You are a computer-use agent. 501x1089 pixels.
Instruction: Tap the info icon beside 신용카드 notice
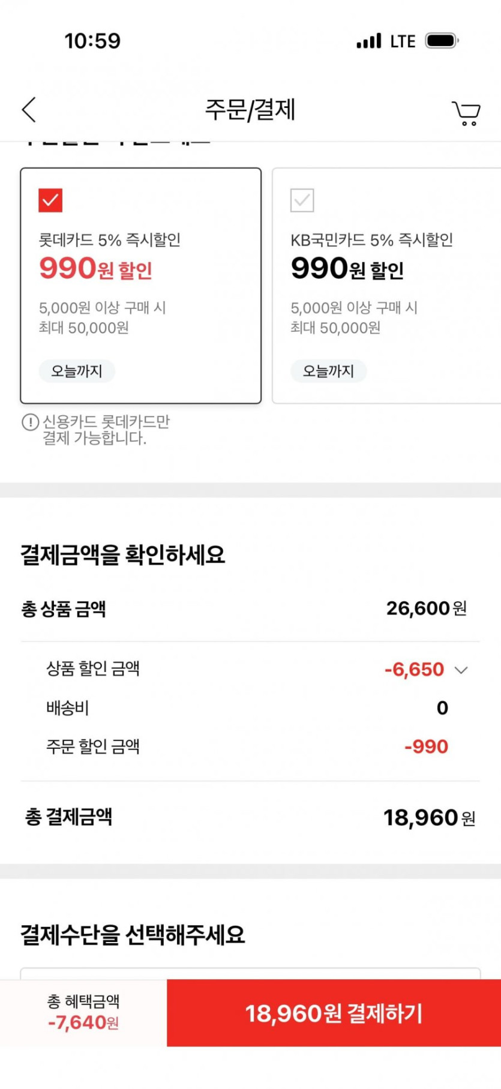point(30,422)
